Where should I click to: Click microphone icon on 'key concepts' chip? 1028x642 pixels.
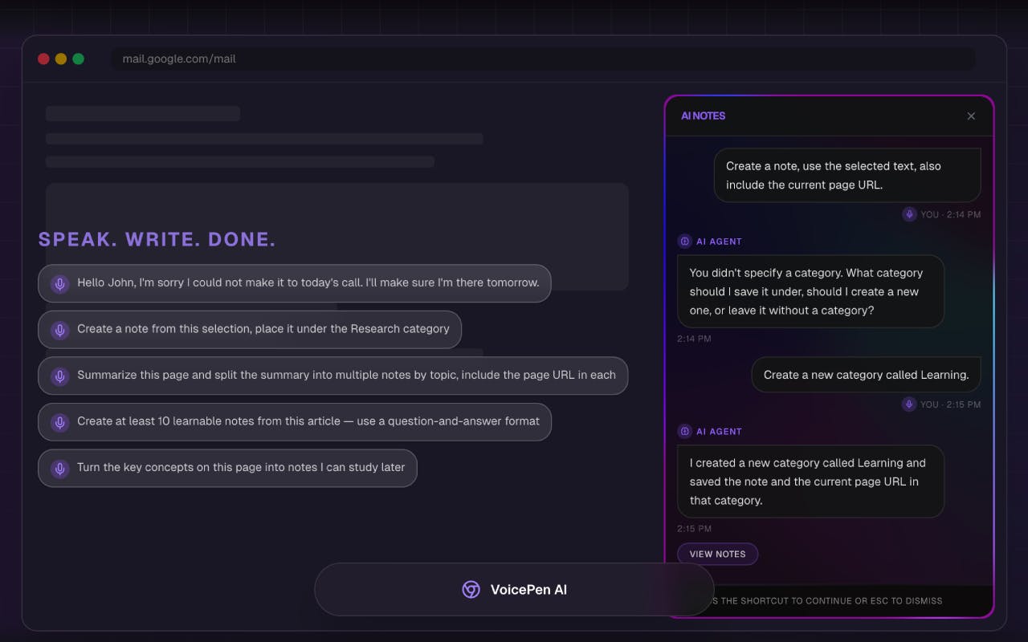click(59, 468)
